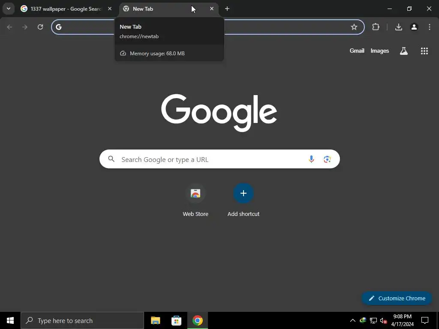Open the Gmail link
Image resolution: width=439 pixels, height=329 pixels.
click(357, 51)
